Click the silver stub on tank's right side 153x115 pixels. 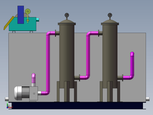(148, 99)
